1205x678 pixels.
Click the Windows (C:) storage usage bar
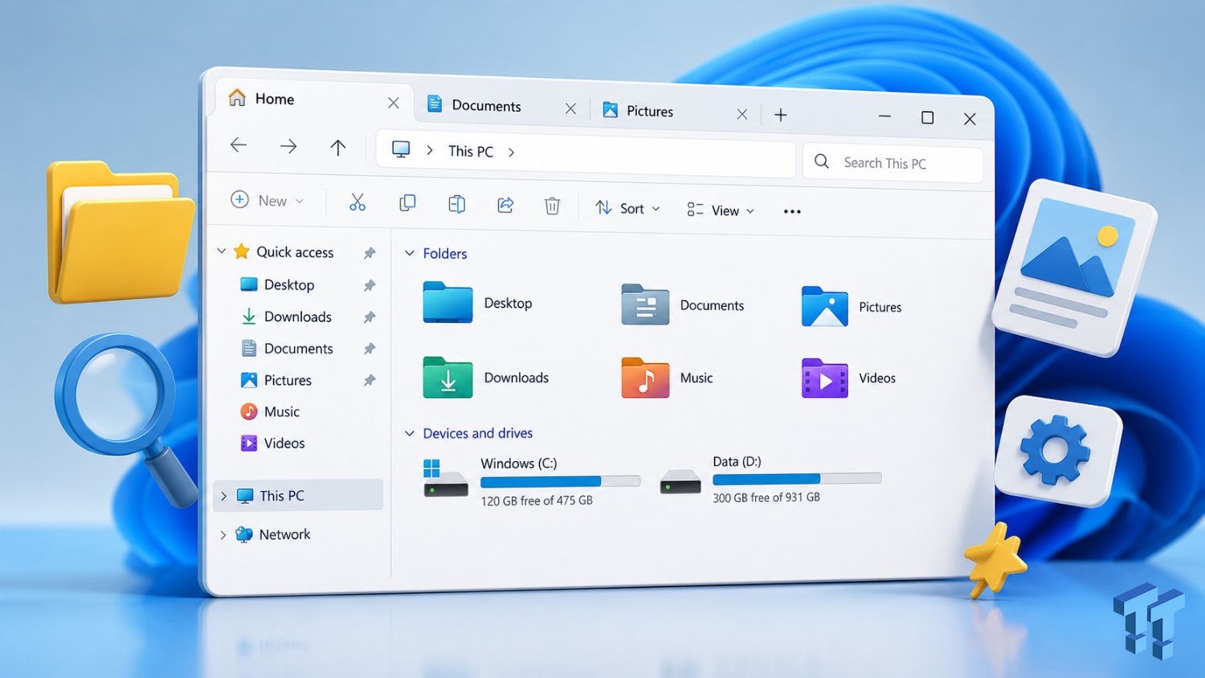[x=561, y=481]
